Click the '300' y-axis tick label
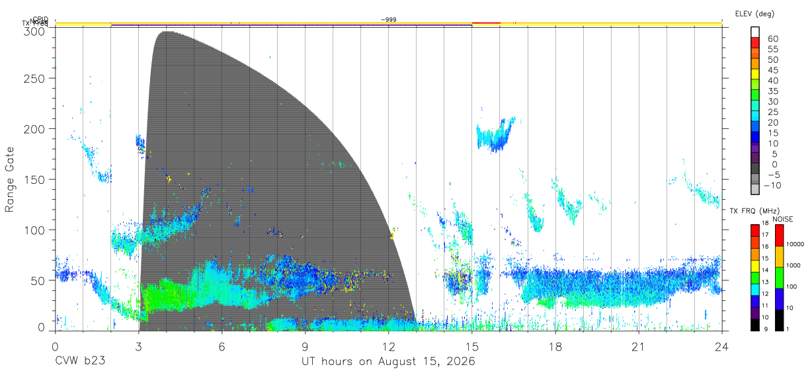The image size is (812, 375). click(x=34, y=32)
